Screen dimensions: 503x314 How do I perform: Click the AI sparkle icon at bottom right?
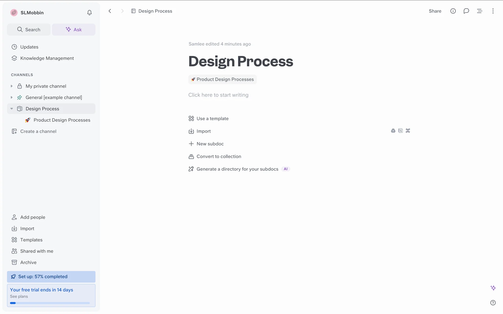click(493, 288)
